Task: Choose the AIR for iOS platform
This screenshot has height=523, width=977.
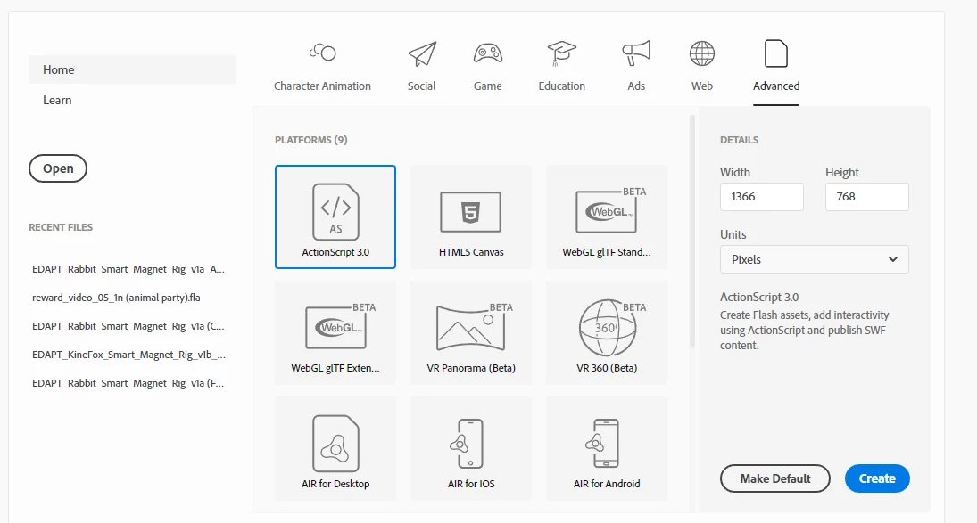Action: pos(471,448)
